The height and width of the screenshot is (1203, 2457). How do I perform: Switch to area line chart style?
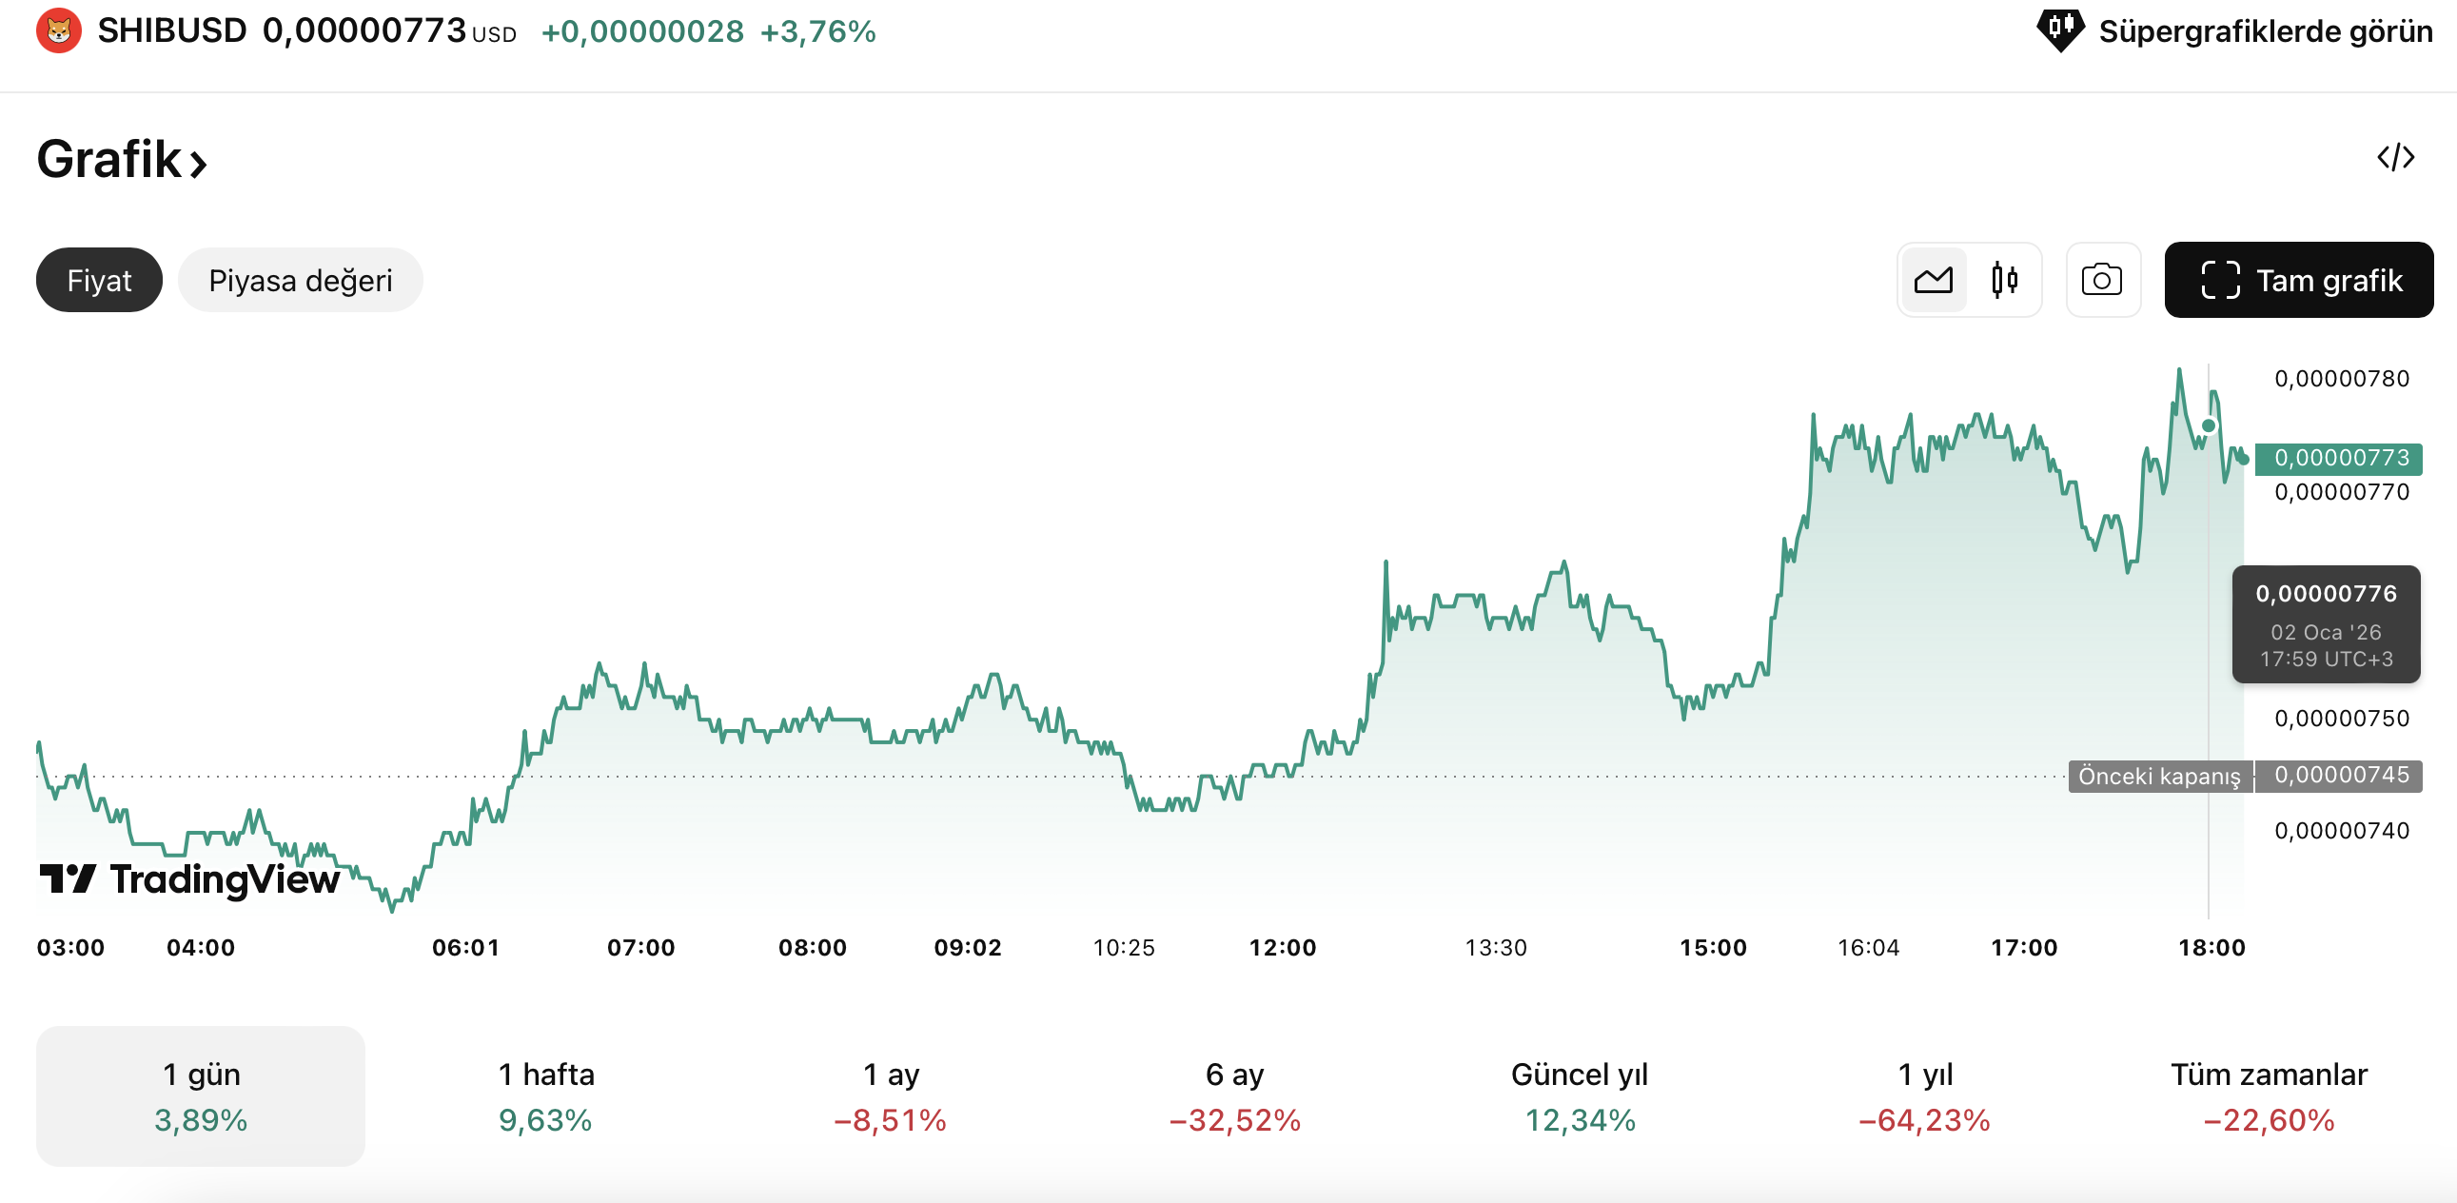tap(1933, 281)
